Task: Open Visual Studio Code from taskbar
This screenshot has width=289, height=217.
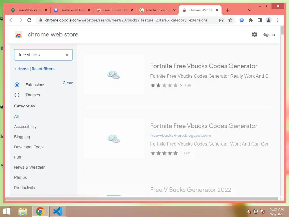Action: point(58,211)
